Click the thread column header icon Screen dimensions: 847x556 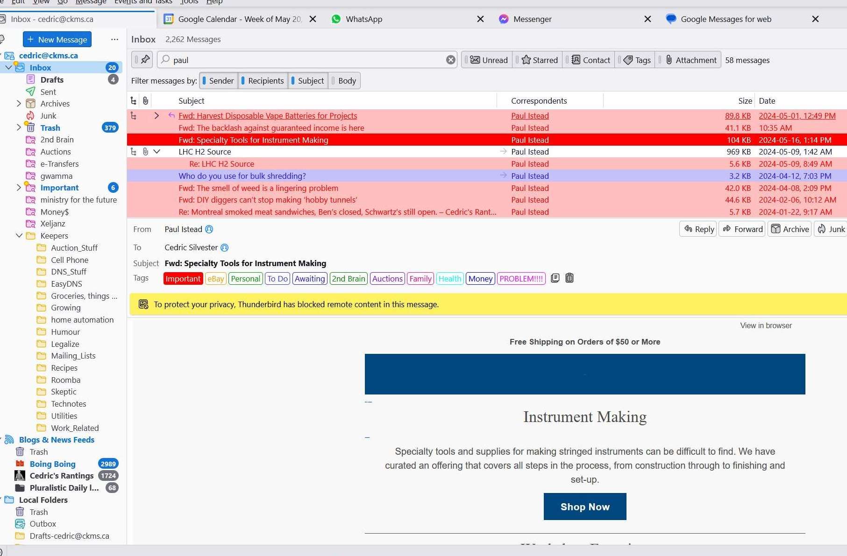coord(134,101)
